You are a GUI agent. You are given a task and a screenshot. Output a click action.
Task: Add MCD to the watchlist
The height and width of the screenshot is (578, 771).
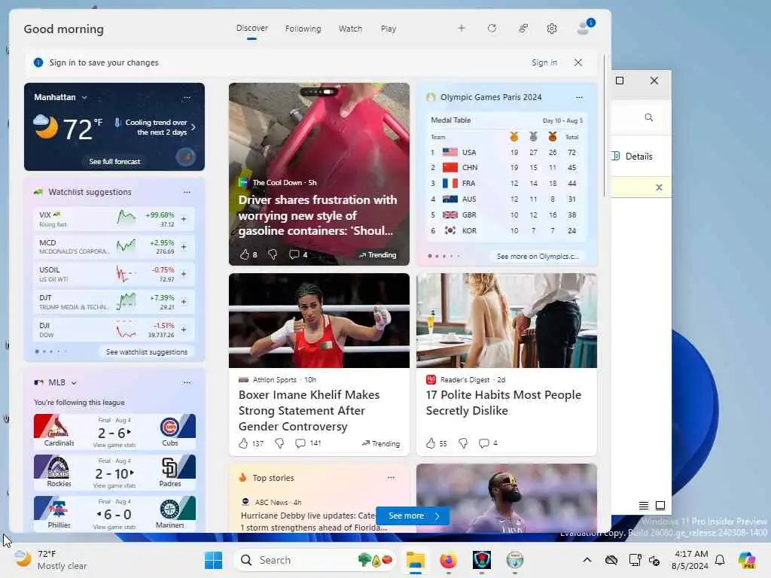pos(184,247)
